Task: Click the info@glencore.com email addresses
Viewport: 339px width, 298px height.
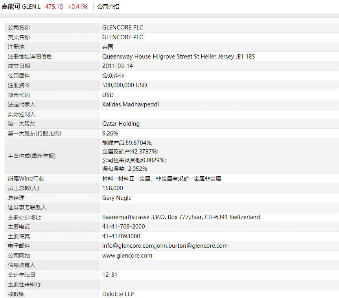Action: point(165,246)
